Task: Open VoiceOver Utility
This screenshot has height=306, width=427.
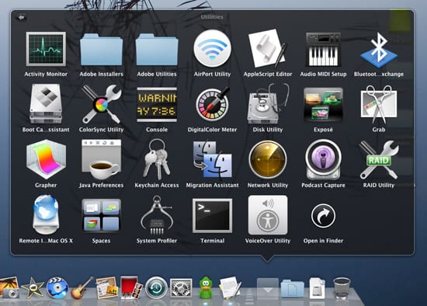Action: pos(268,215)
